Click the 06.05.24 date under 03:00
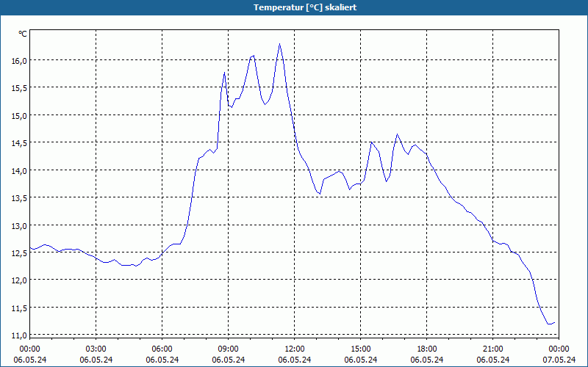Image resolution: width=588 pixels, height=367 pixels. pyautogui.click(x=96, y=360)
